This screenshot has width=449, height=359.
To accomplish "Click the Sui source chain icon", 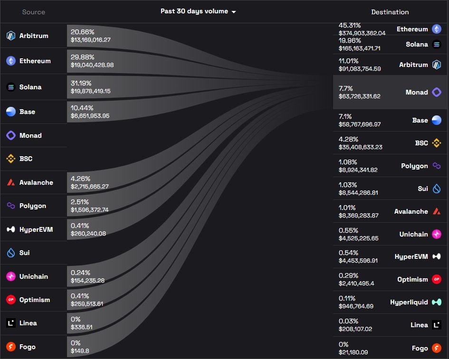I will [x=11, y=253].
